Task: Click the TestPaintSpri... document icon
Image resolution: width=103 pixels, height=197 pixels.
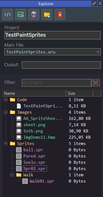Action: 19,106
